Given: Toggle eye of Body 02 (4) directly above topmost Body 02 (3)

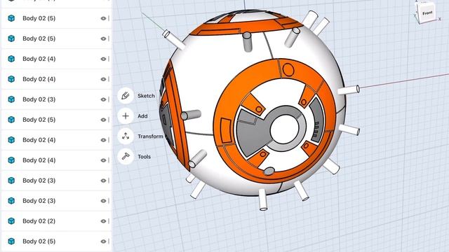Looking at the screenshot, I should coord(103,79).
